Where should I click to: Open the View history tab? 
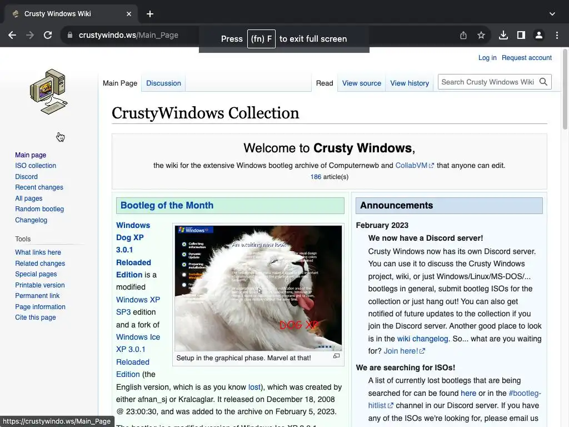[410, 83]
